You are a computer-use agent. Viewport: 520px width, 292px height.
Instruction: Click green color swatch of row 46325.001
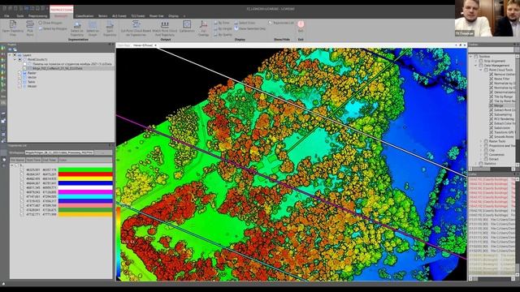85,170
